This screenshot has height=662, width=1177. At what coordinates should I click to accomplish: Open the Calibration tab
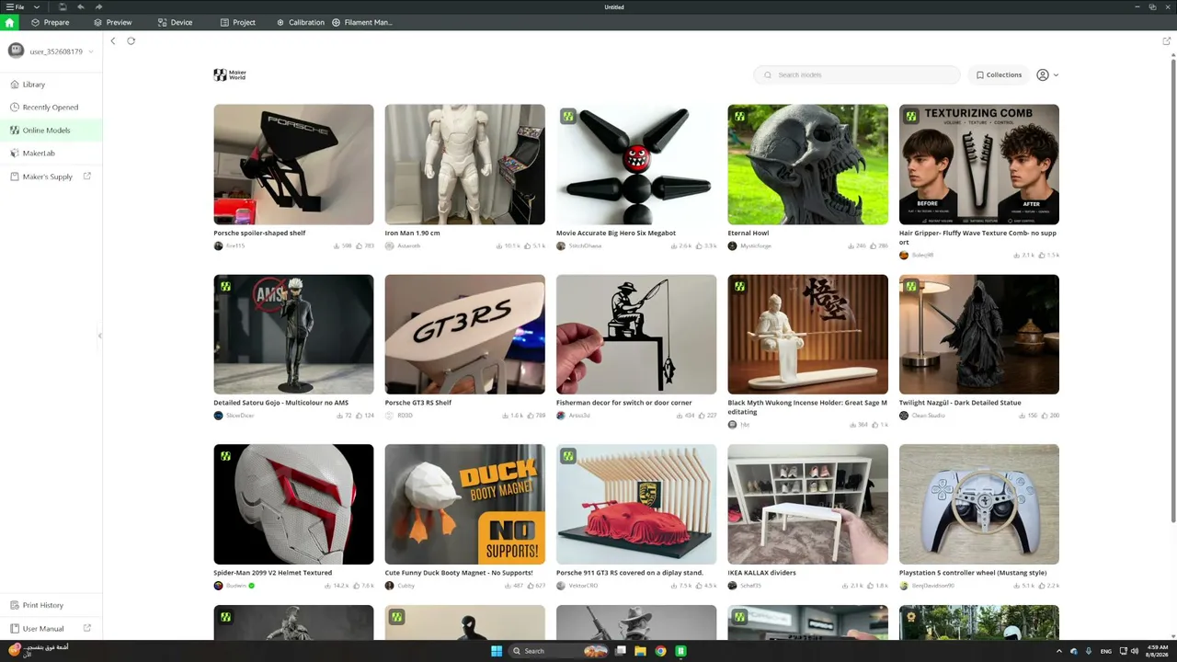(300, 22)
